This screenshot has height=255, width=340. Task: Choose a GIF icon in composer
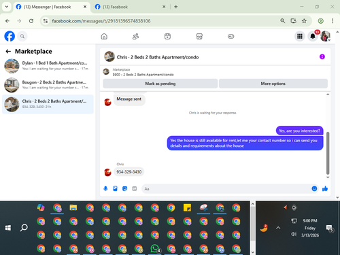click(x=135, y=188)
